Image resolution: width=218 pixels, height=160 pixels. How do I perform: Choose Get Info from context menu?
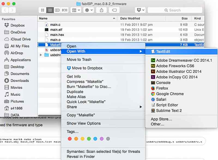click(103, 76)
